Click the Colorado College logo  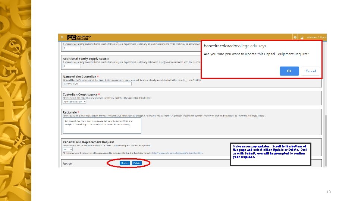[79, 38]
